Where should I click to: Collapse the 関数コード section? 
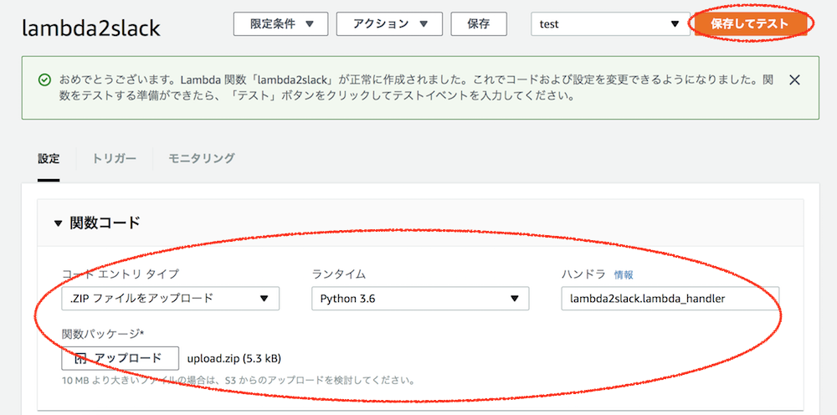(59, 223)
